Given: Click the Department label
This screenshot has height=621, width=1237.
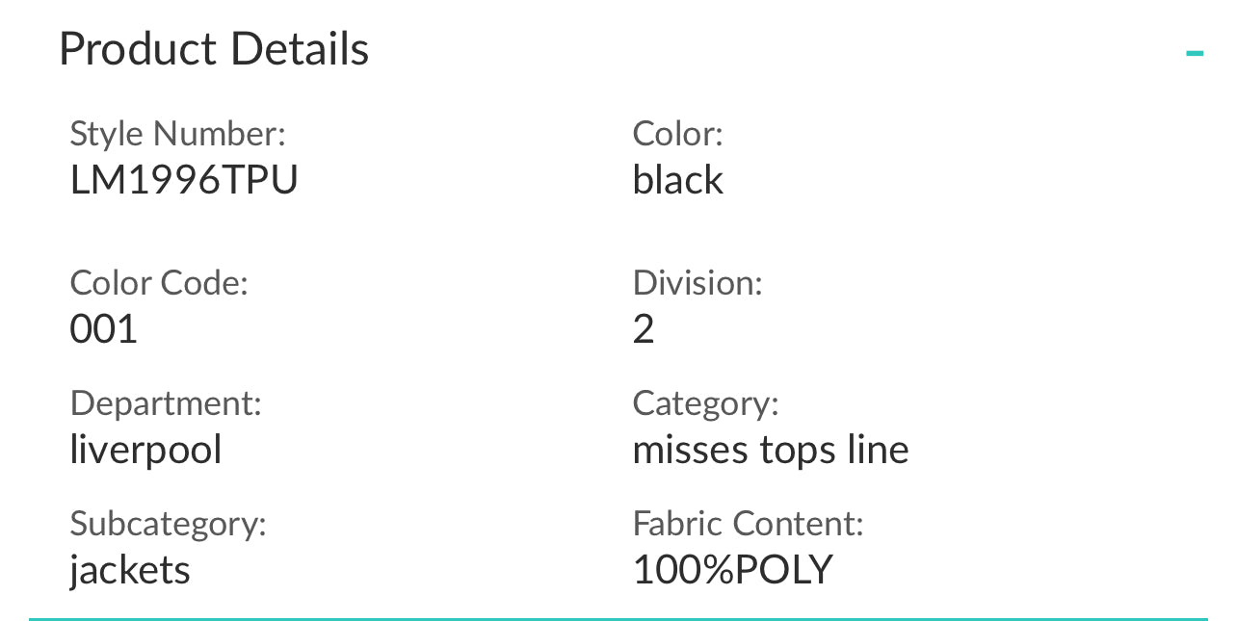Looking at the screenshot, I should (166, 403).
